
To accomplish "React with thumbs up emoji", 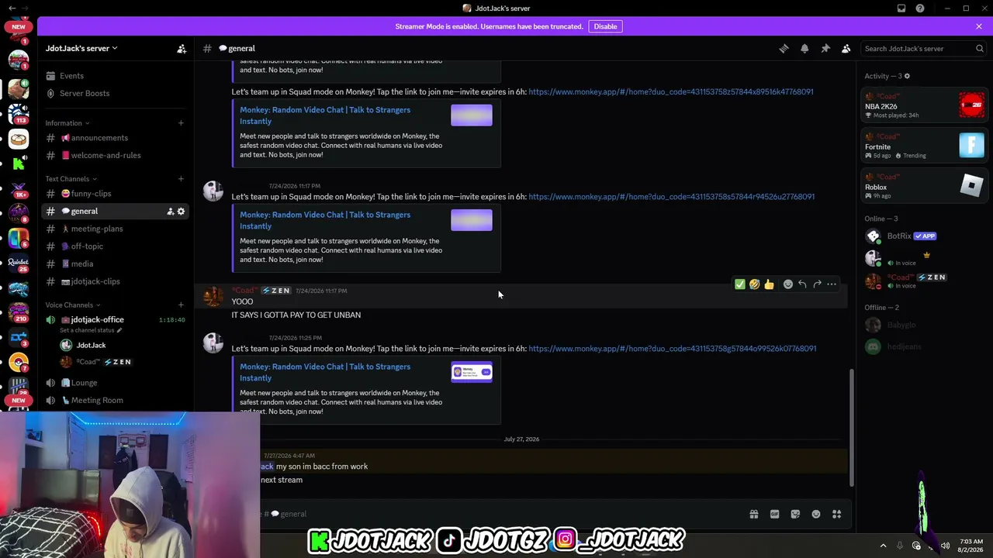I will coord(769,284).
